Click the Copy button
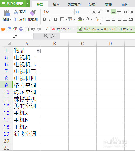This screenshot has height=151, width=135. click(20, 19)
